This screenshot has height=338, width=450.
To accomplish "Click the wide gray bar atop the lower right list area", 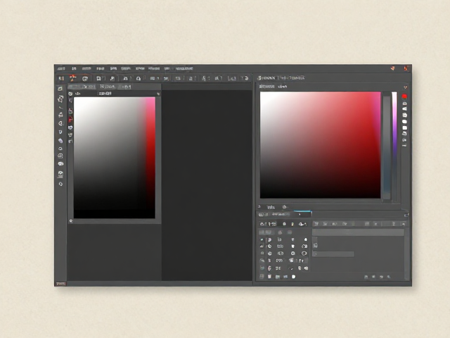I will (358, 232).
